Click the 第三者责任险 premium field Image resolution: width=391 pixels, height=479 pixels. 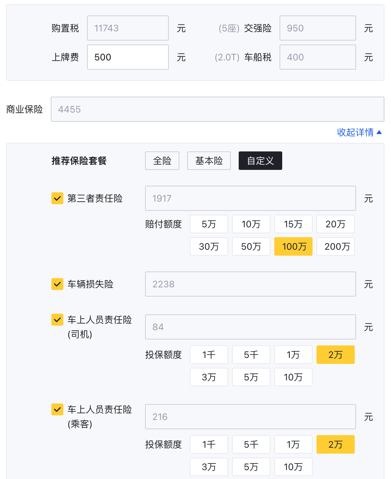point(251,198)
